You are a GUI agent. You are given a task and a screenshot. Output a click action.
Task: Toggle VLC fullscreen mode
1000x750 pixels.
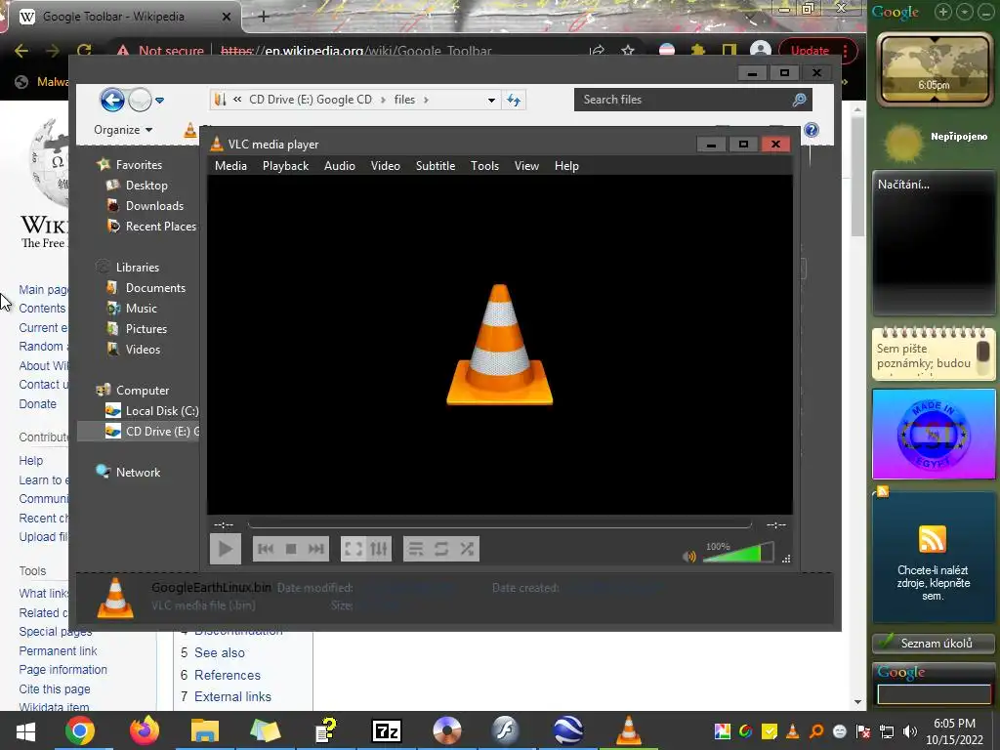354,549
